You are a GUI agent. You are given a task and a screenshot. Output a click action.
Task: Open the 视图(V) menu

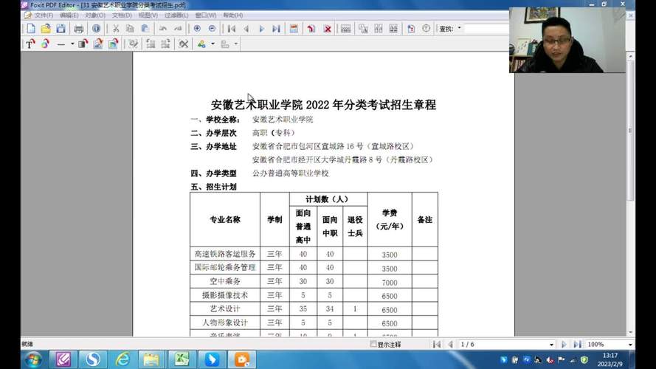pos(148,15)
